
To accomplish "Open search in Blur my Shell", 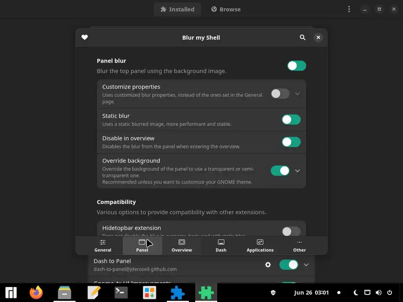I will 303,37.
